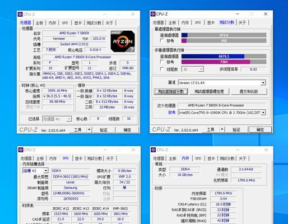Click the bus speed value 99.98 MHz
288x224 pixels.
click(58, 102)
